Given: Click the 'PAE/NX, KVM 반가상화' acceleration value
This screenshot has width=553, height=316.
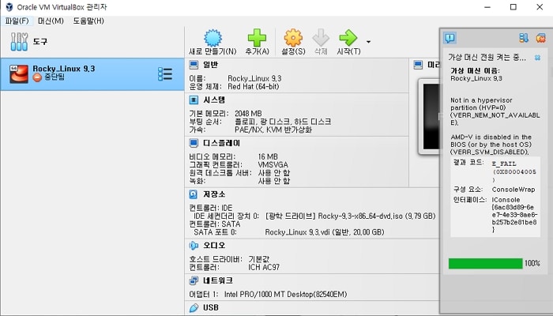Looking at the screenshot, I should click(x=273, y=130).
